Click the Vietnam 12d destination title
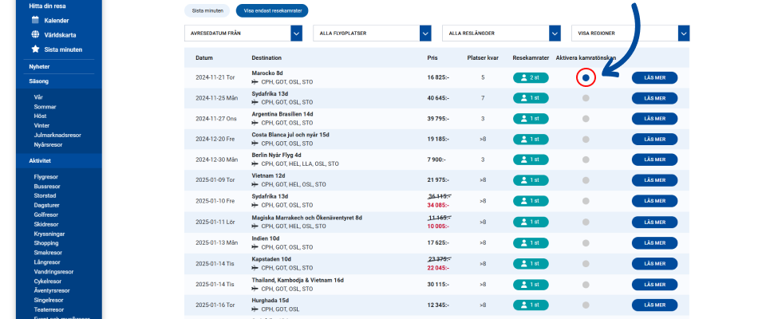Image resolution: width=766 pixels, height=319 pixels. [268, 176]
